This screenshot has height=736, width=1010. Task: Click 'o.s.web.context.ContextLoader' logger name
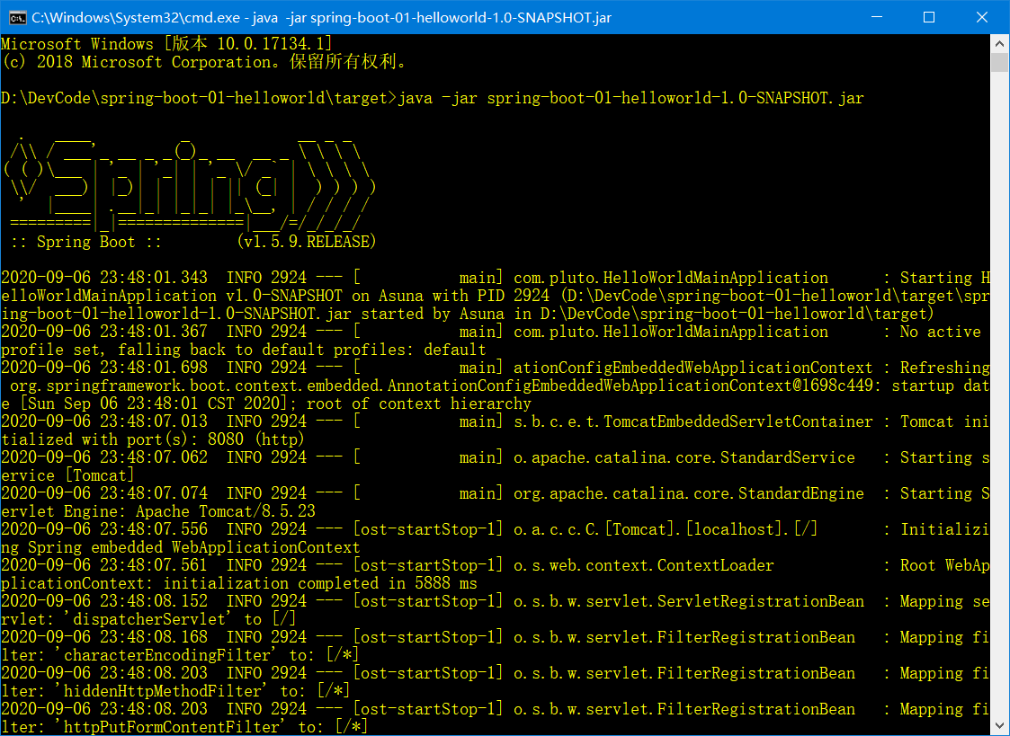(x=643, y=565)
